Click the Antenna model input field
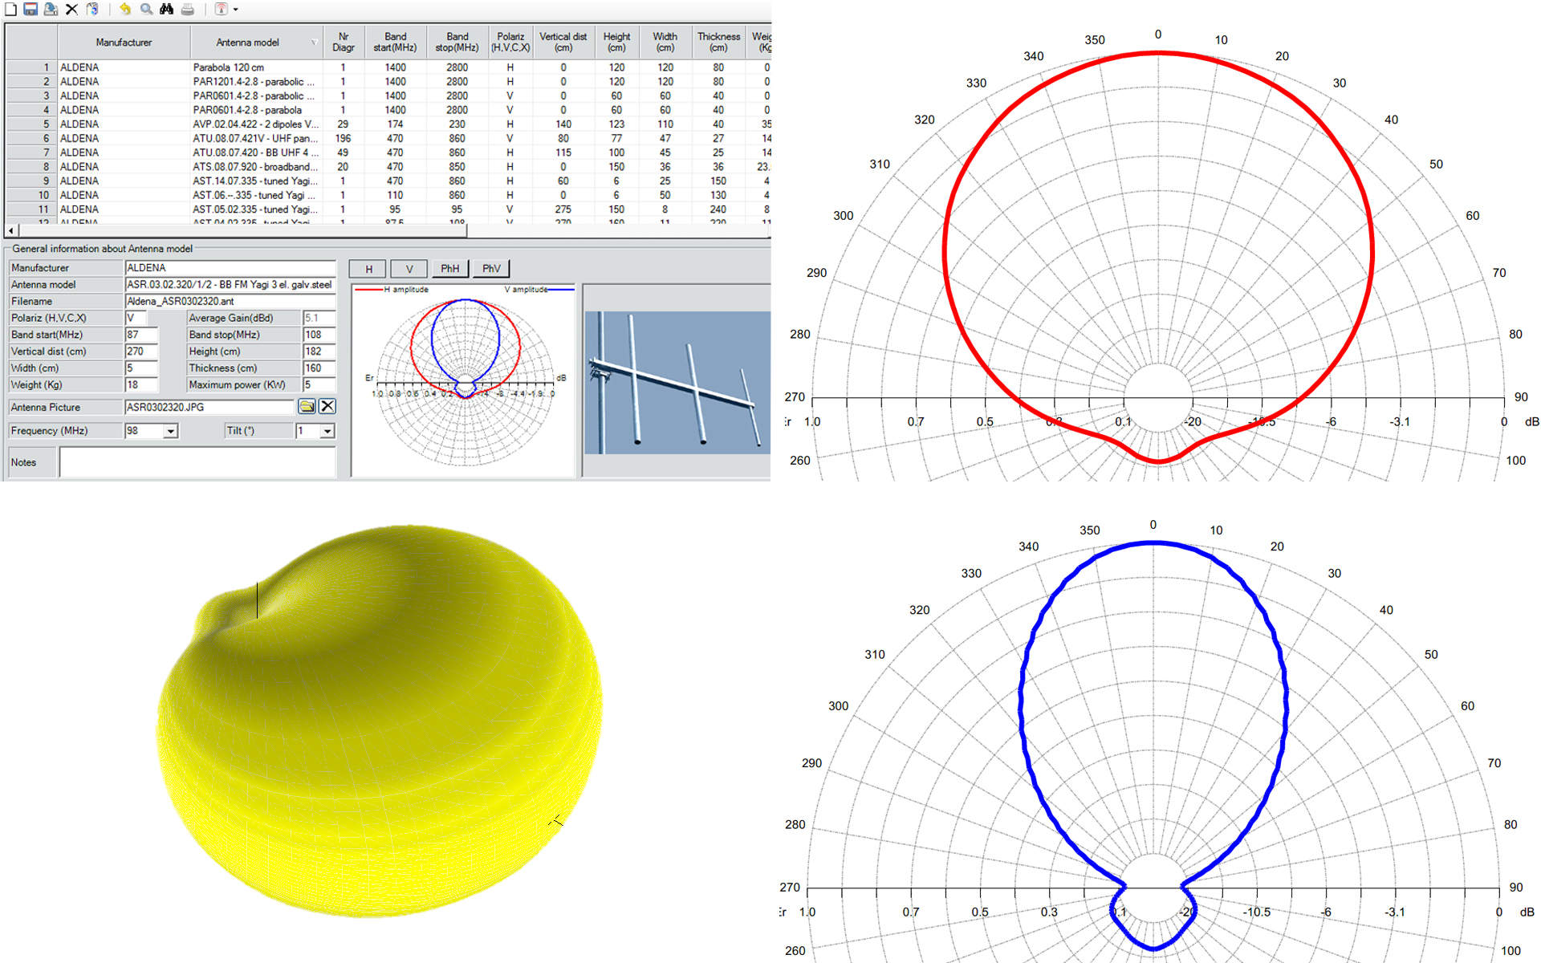 tap(230, 285)
